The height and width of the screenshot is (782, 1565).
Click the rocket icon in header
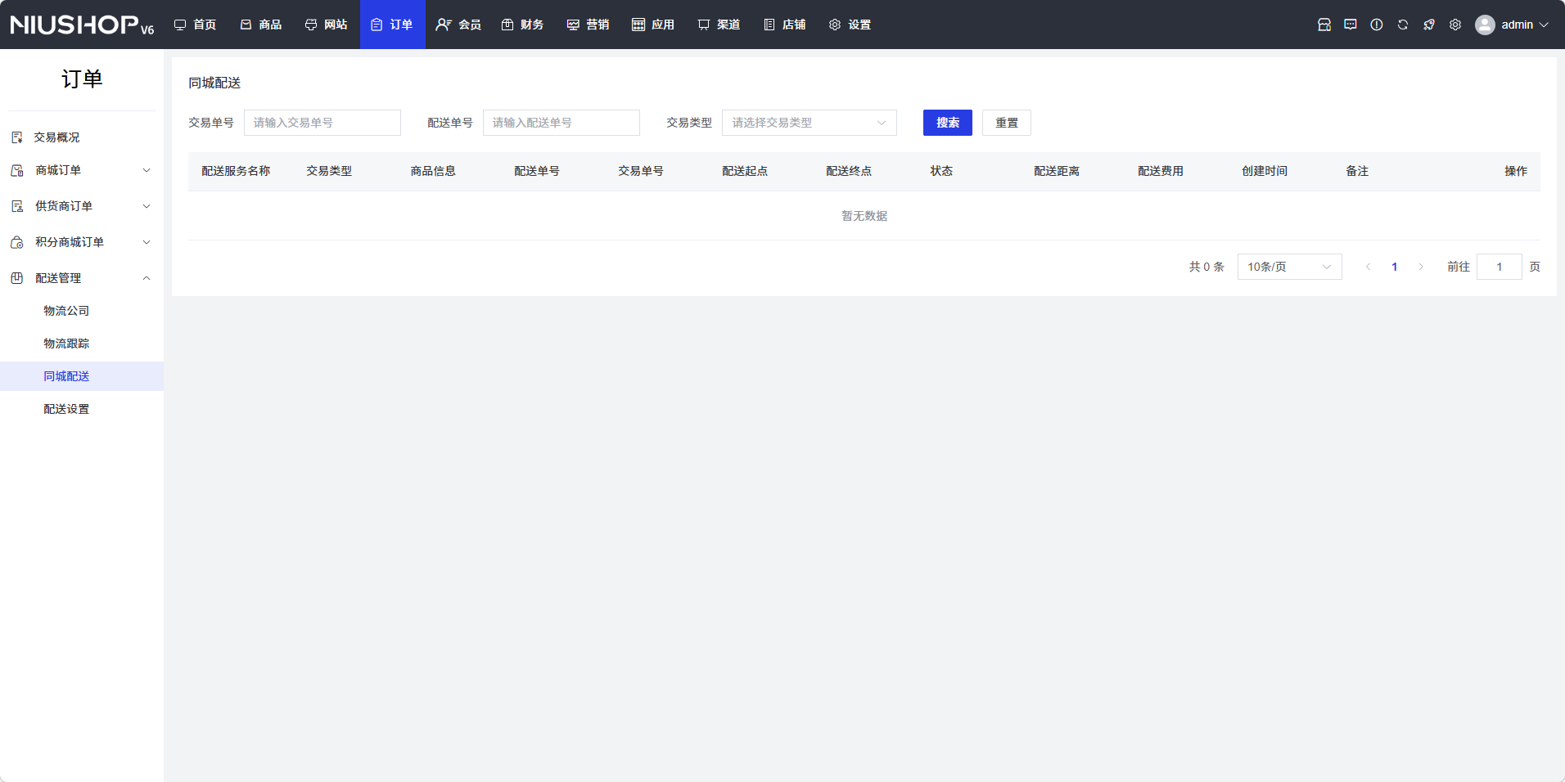click(1428, 25)
